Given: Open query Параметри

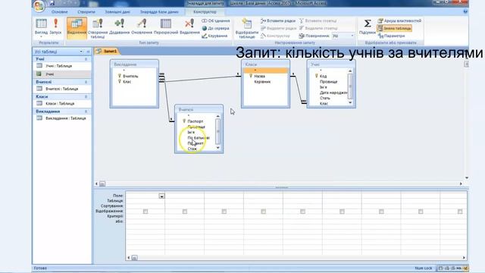Looking at the screenshot, I should coord(391,36).
